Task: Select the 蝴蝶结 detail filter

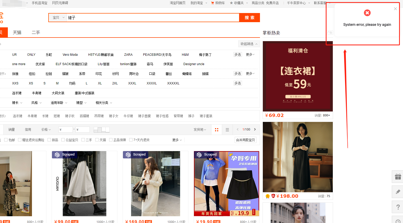Action: [x=187, y=74]
